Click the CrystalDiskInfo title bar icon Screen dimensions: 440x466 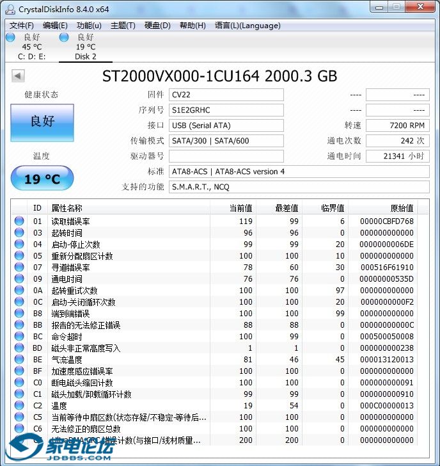[x=10, y=10]
